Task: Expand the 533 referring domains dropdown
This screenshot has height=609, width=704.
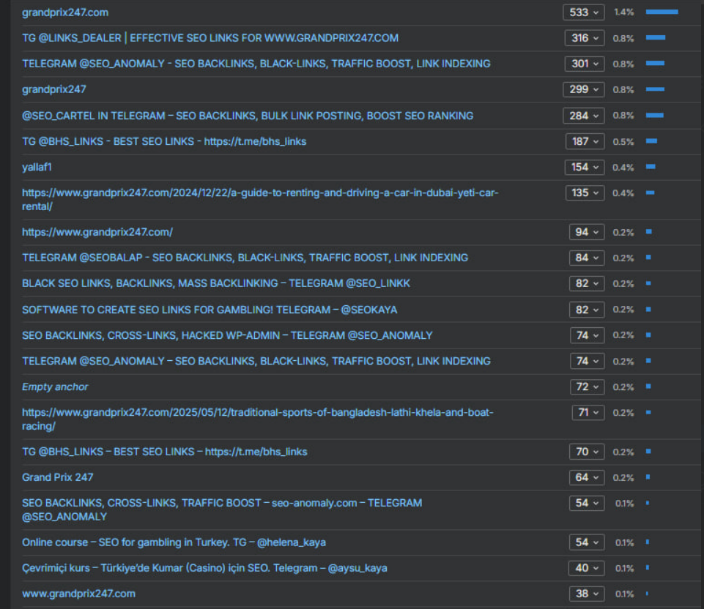Action: pyautogui.click(x=584, y=12)
